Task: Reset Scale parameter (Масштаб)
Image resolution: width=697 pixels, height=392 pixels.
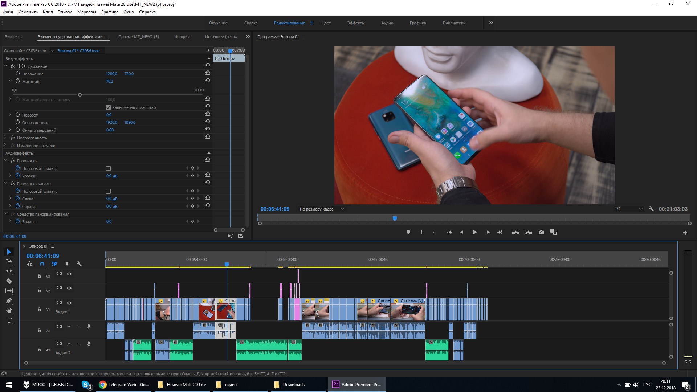Action: tap(208, 81)
